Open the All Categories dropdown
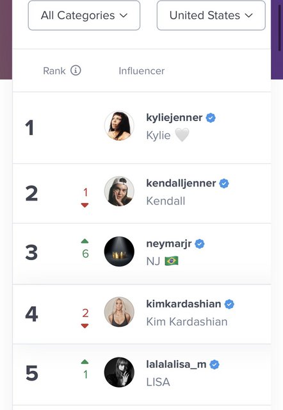 (x=84, y=15)
